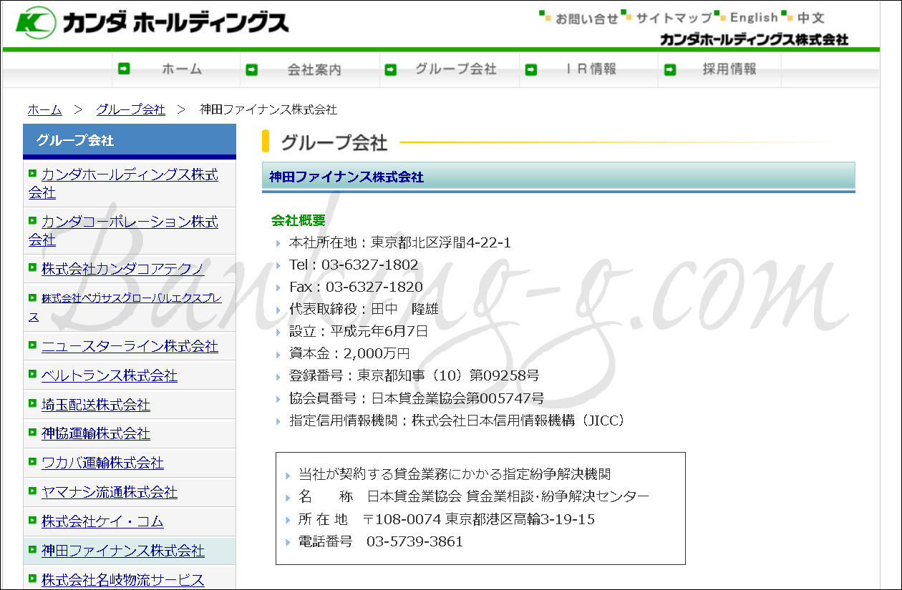Switch site language to 中文
Viewport: 902px width, 590px height.
tap(810, 18)
